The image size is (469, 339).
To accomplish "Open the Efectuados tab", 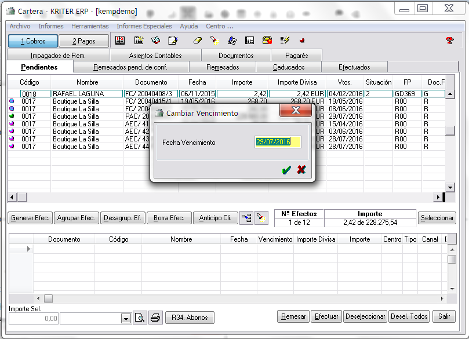I will tap(354, 67).
